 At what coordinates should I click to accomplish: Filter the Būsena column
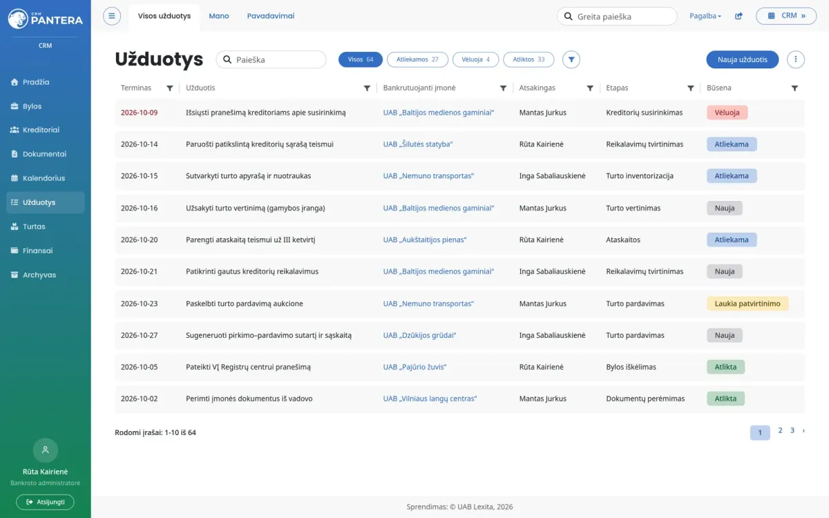pos(794,88)
